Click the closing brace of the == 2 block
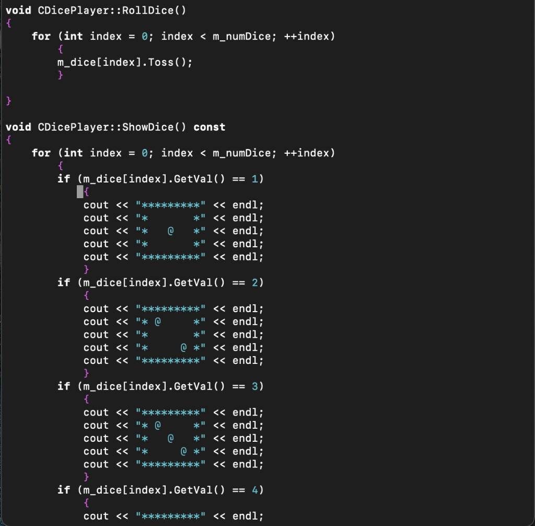This screenshot has height=526, width=535. point(86,373)
